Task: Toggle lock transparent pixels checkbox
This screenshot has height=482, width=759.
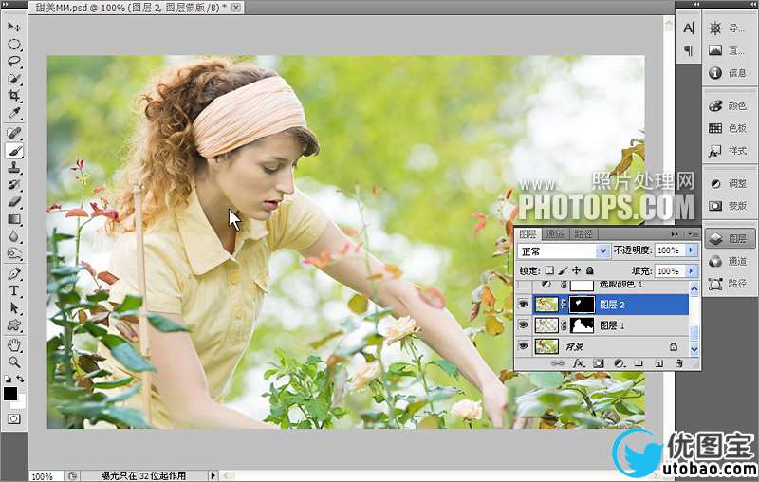Action: pos(549,271)
